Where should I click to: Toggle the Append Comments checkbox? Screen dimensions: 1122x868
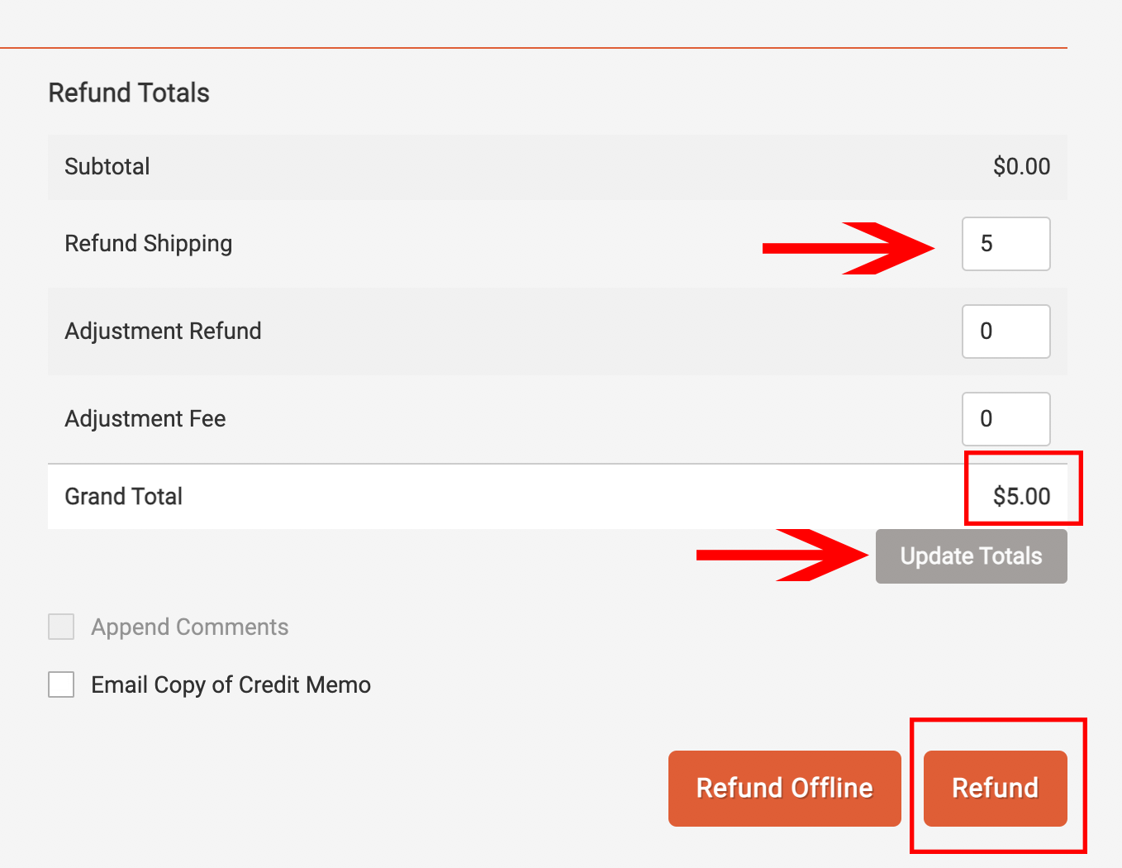[x=61, y=627]
